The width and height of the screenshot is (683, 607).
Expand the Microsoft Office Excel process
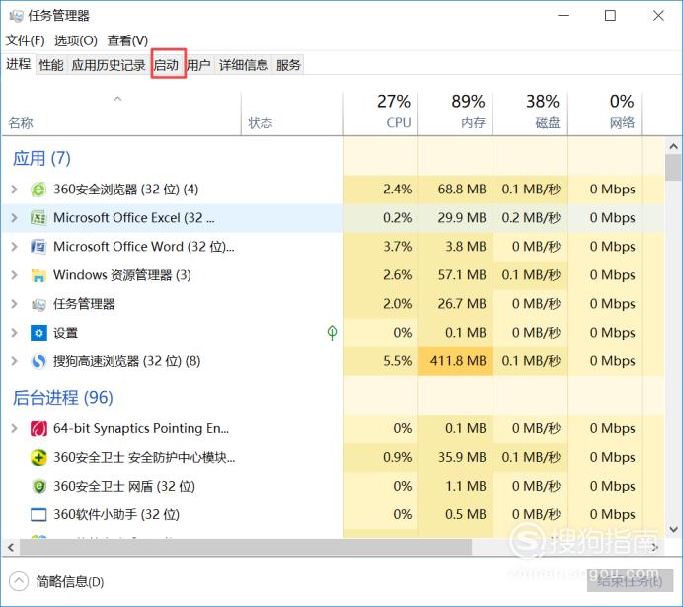coord(15,218)
